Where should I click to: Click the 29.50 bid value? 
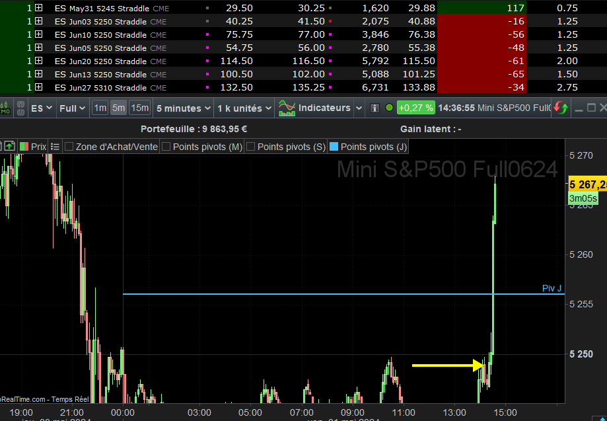[239, 8]
